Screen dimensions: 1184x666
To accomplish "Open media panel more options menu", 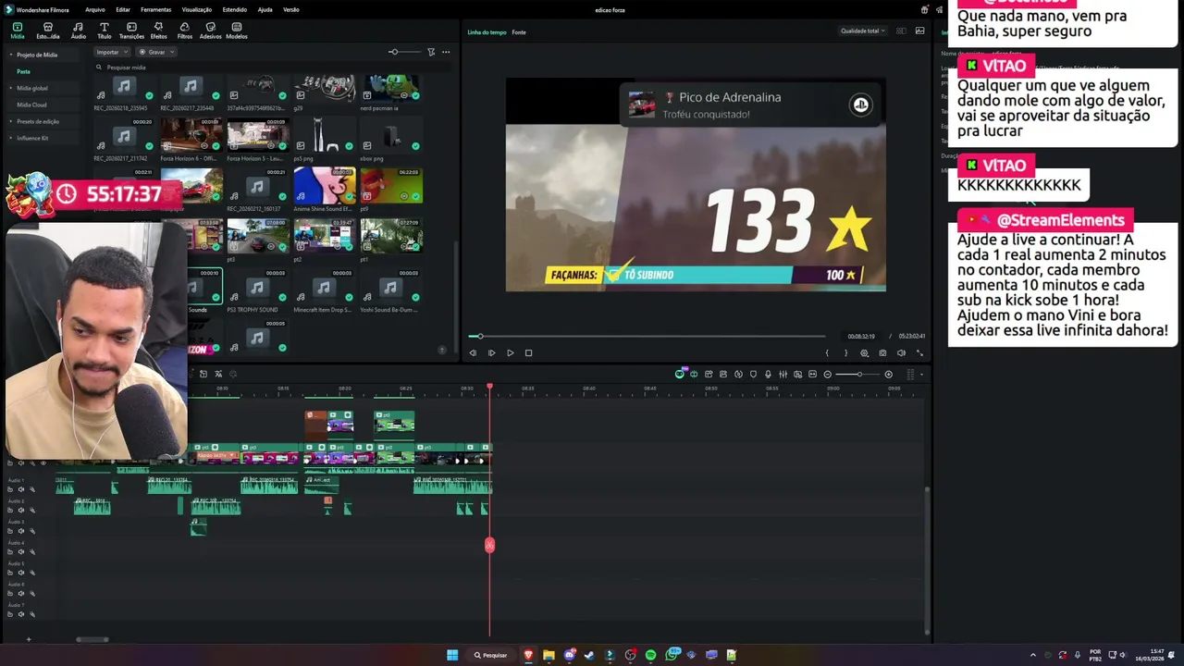I will (x=446, y=52).
